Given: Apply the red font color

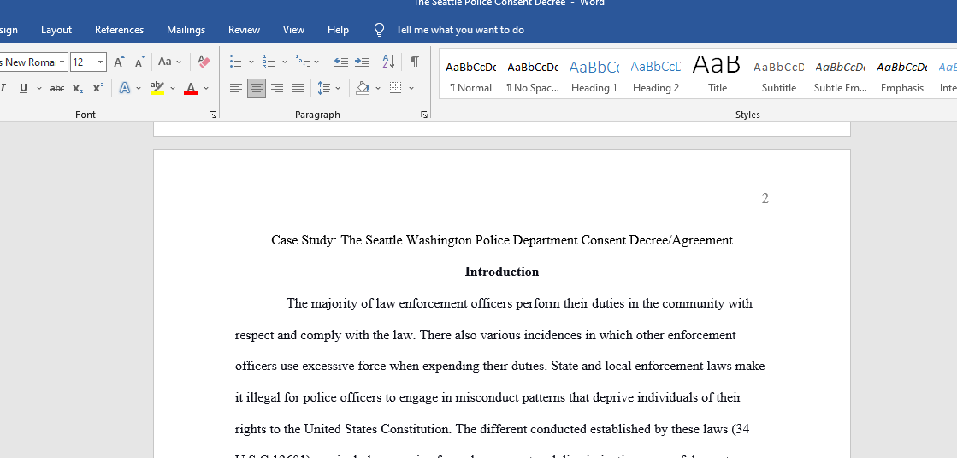Looking at the screenshot, I should pos(191,88).
